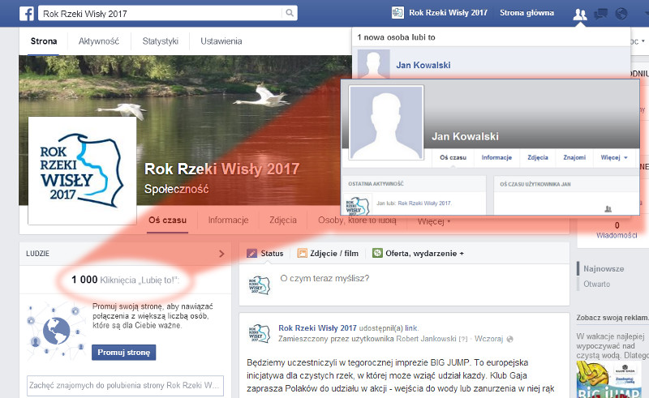Focus the Zachęć znajomych input field

pyautogui.click(x=125, y=386)
